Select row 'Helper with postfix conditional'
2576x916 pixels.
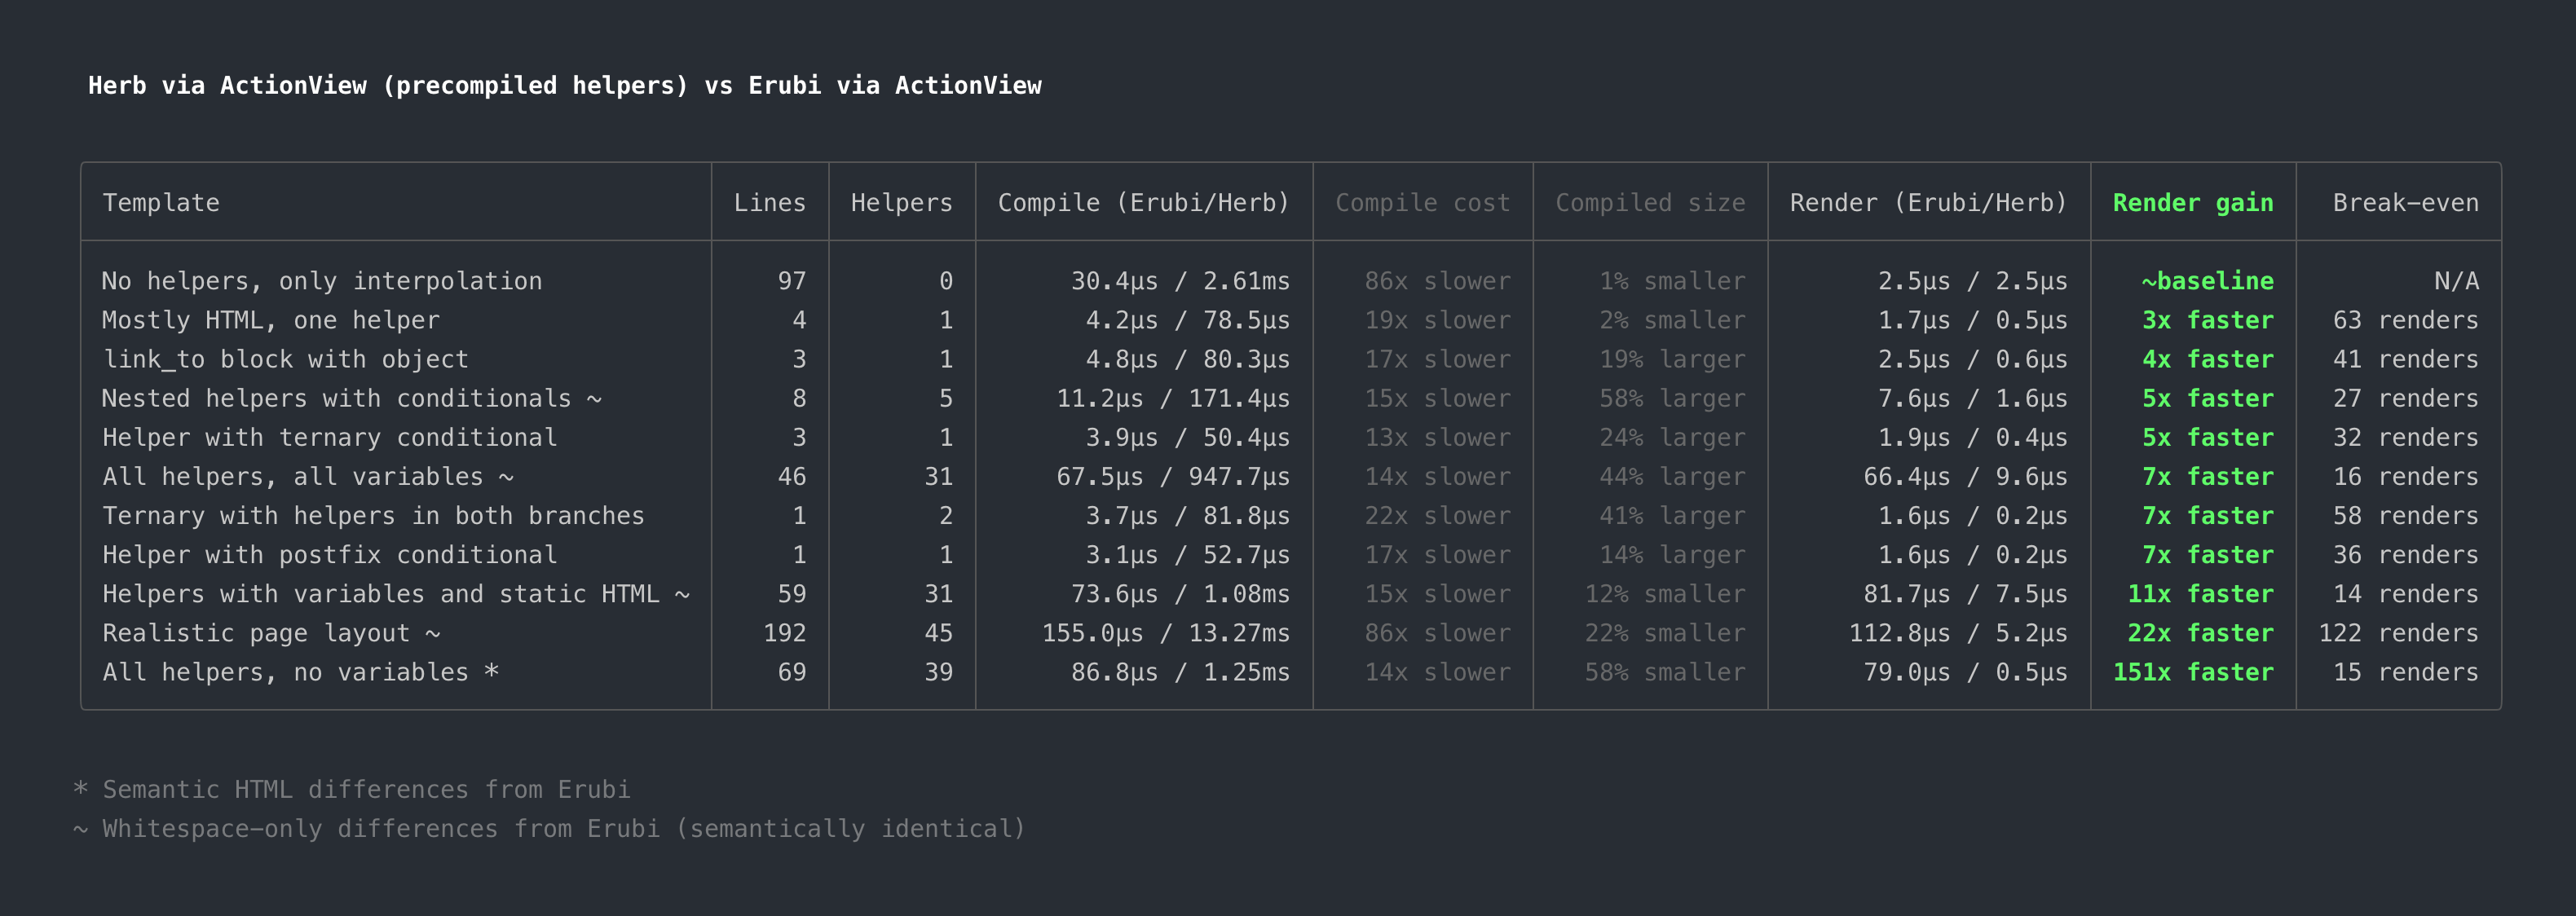[x=1290, y=554]
